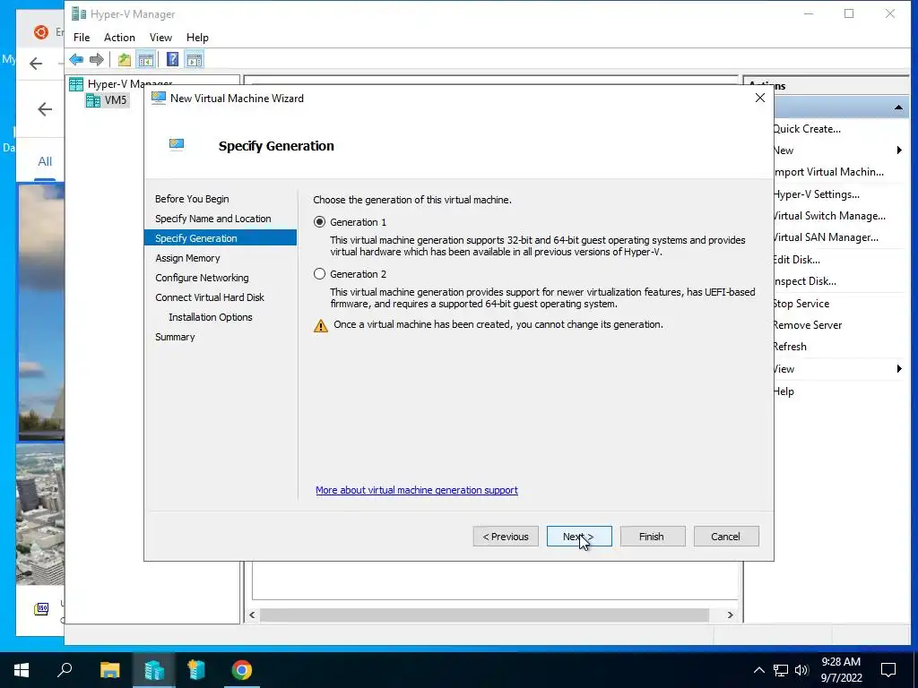
Task: Click the scrollbar right arrow
Action: (x=730, y=615)
